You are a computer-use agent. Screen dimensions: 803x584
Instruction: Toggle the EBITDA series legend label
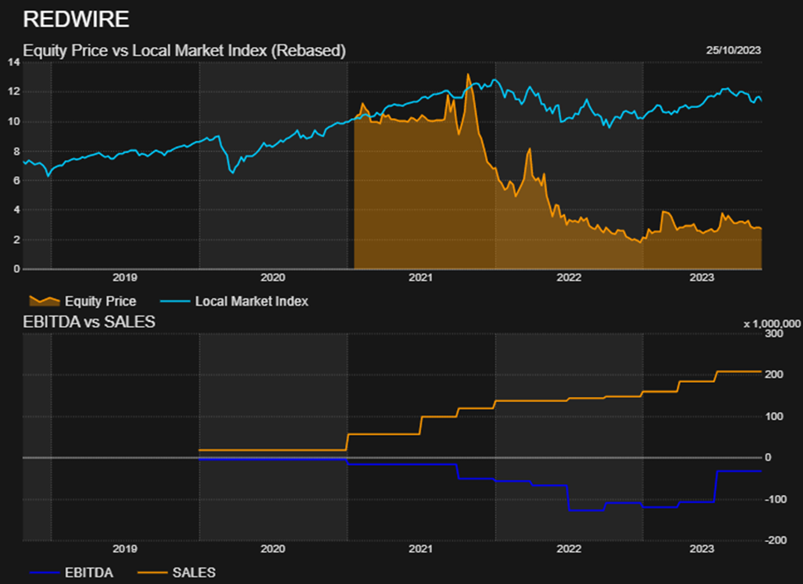[x=88, y=572]
